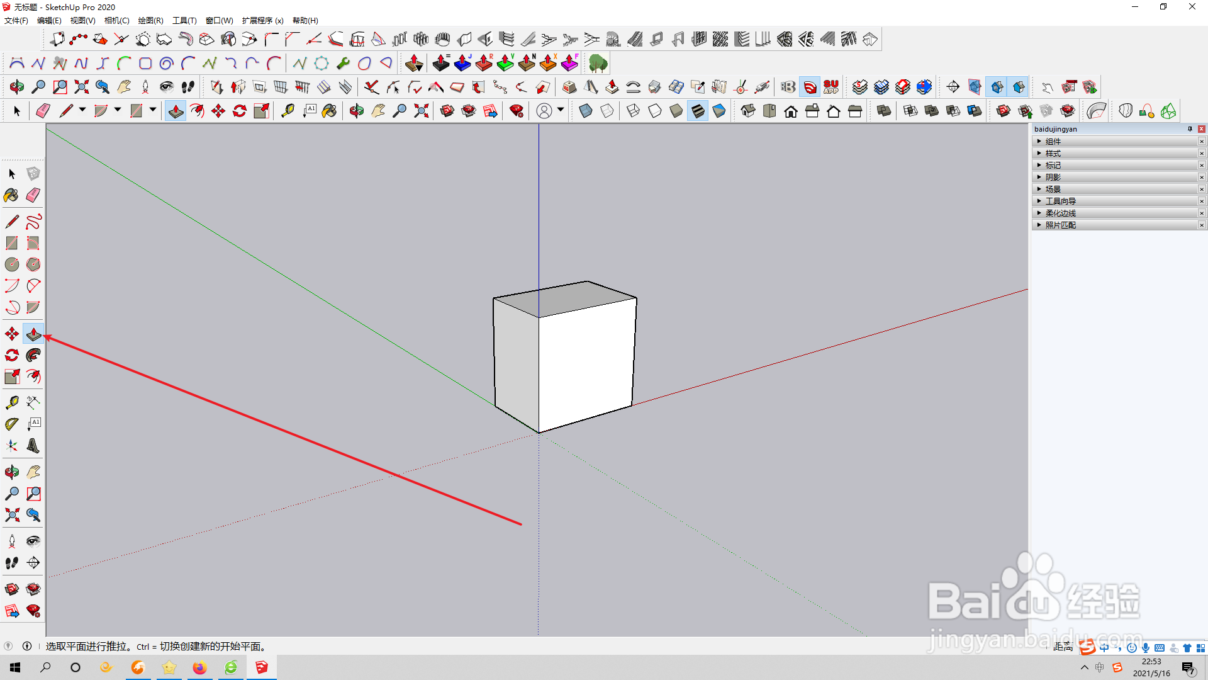Select the 3D Text tool in left toolbar
1208x680 pixels.
[33, 446]
